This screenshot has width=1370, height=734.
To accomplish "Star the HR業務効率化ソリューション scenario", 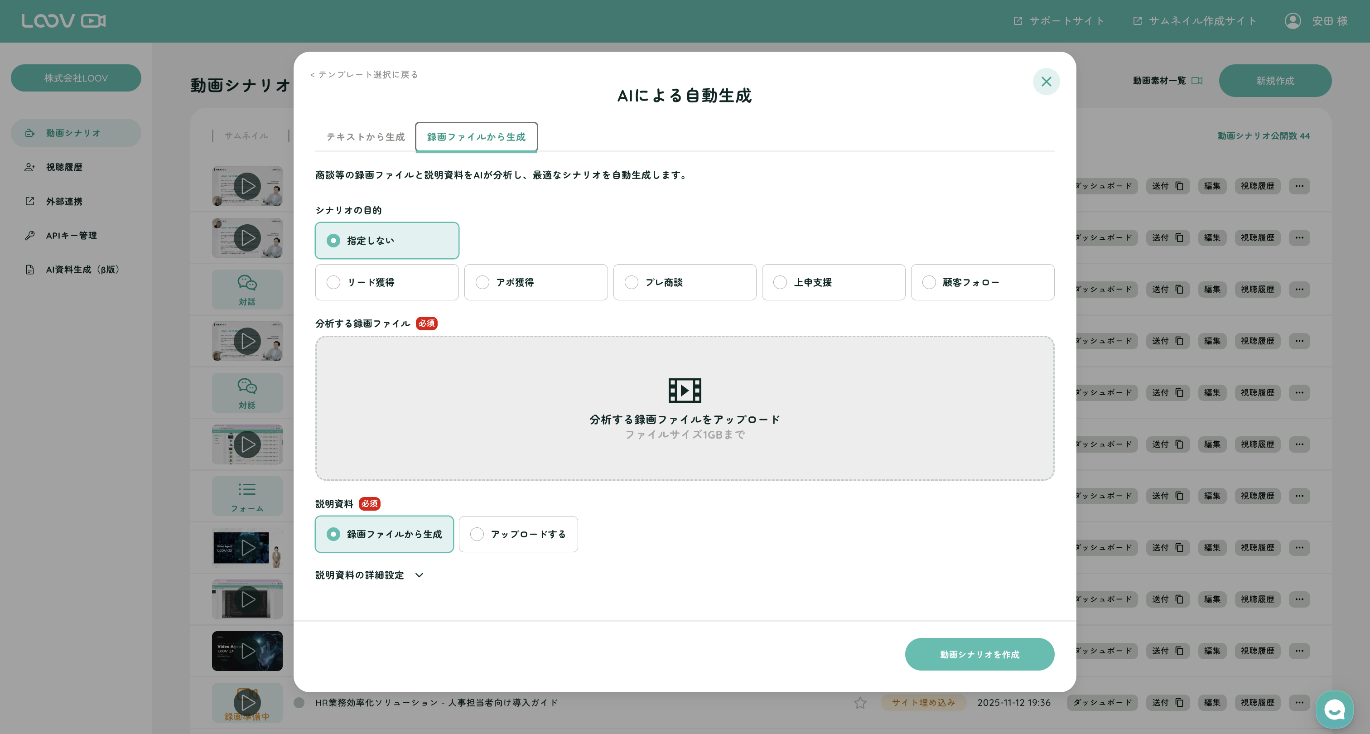I will pyautogui.click(x=860, y=703).
